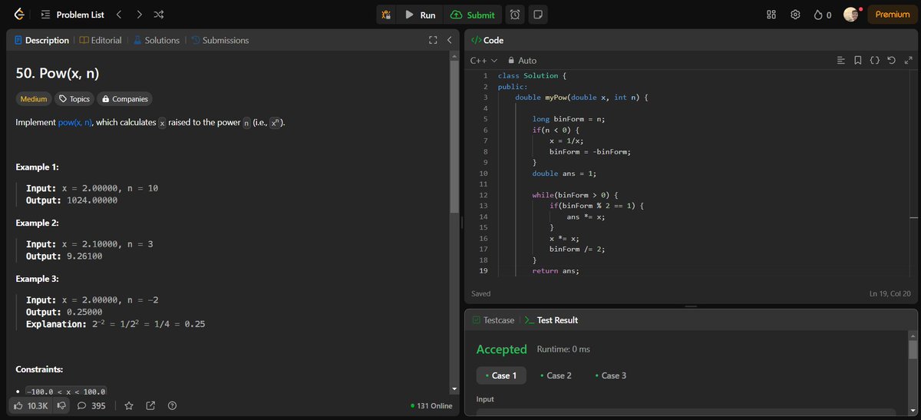This screenshot has width=921, height=420.
Task: Click the curly braces icon
Action: click(875, 60)
